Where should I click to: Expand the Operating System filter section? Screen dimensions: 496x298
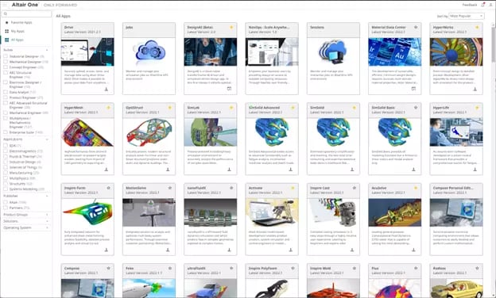coord(25,227)
